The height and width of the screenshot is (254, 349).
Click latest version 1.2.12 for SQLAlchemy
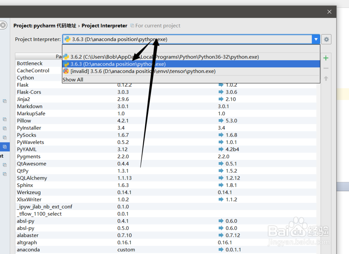pos(233,178)
